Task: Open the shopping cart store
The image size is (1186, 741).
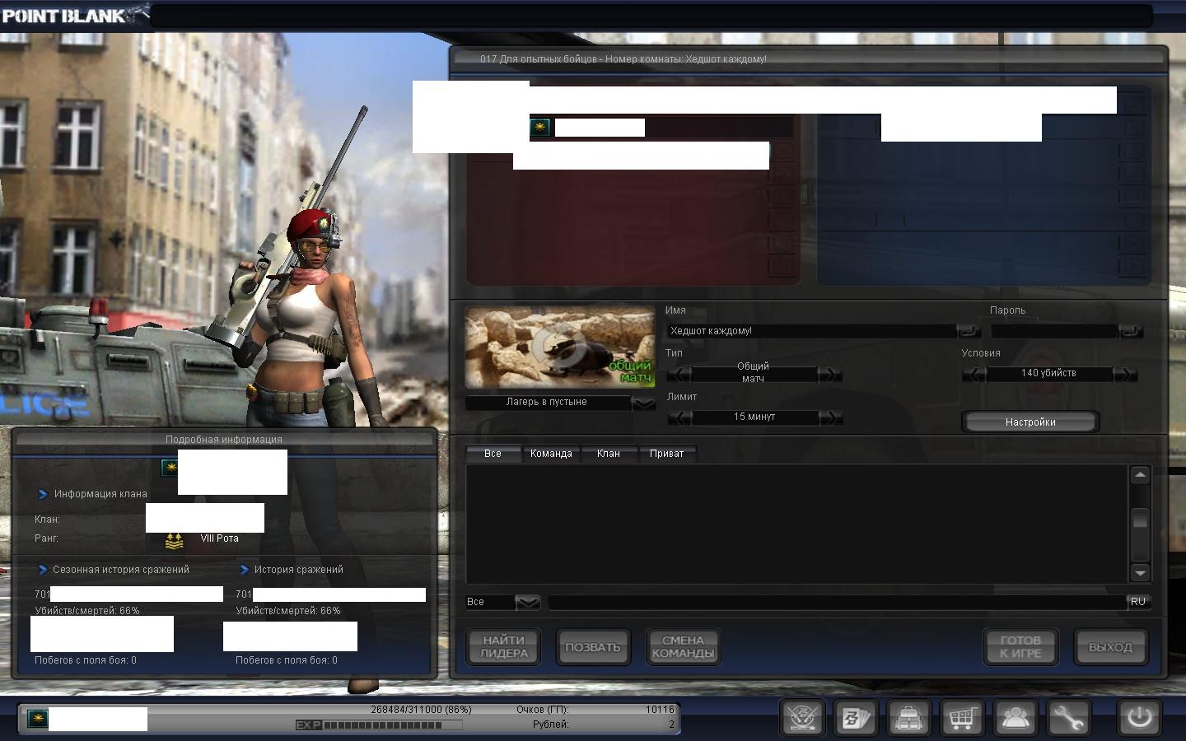Action: (961, 718)
